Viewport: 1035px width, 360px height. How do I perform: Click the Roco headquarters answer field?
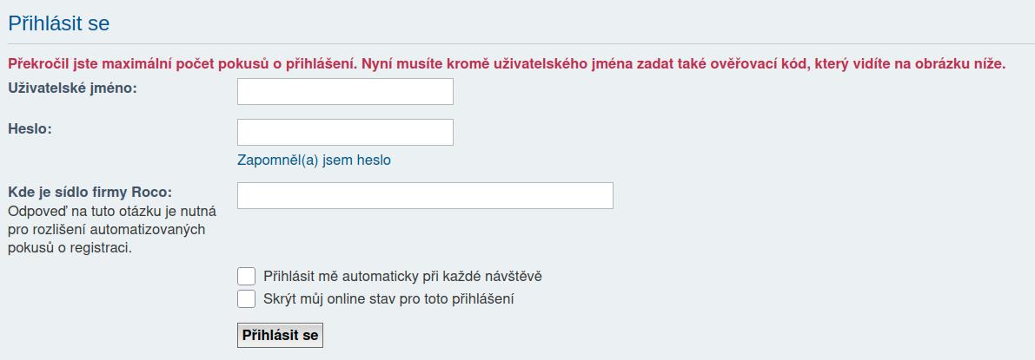click(x=425, y=195)
